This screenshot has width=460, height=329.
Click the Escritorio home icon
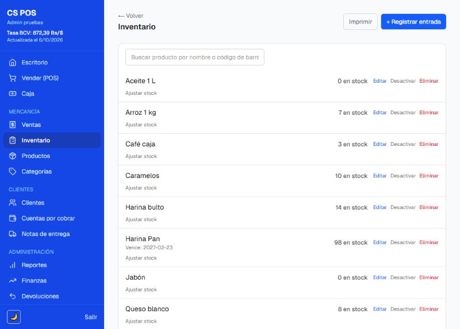(13, 63)
